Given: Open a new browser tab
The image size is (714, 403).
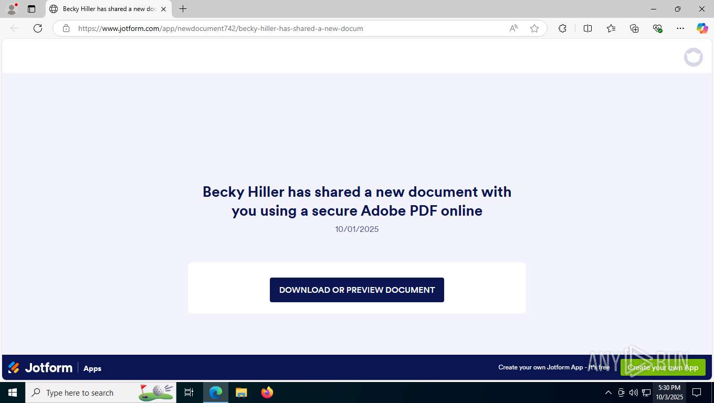Looking at the screenshot, I should (183, 9).
